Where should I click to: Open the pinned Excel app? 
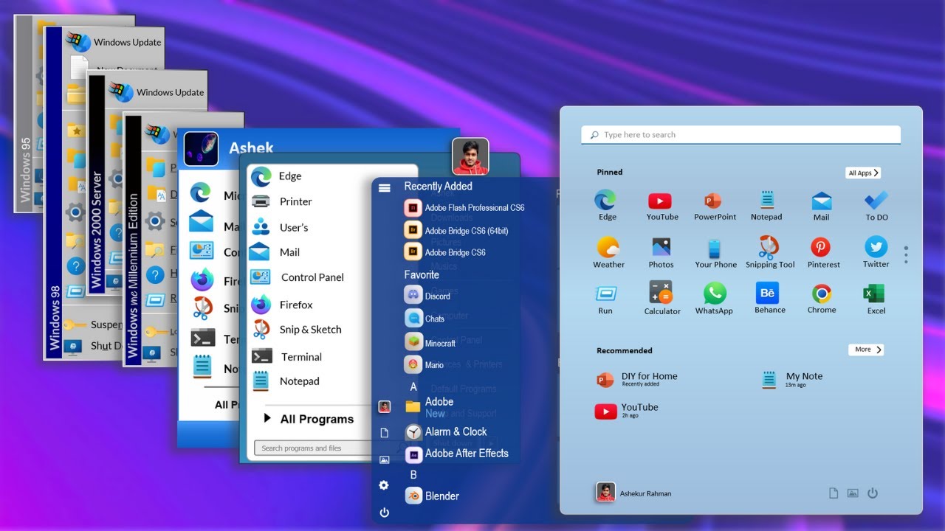[x=876, y=299]
